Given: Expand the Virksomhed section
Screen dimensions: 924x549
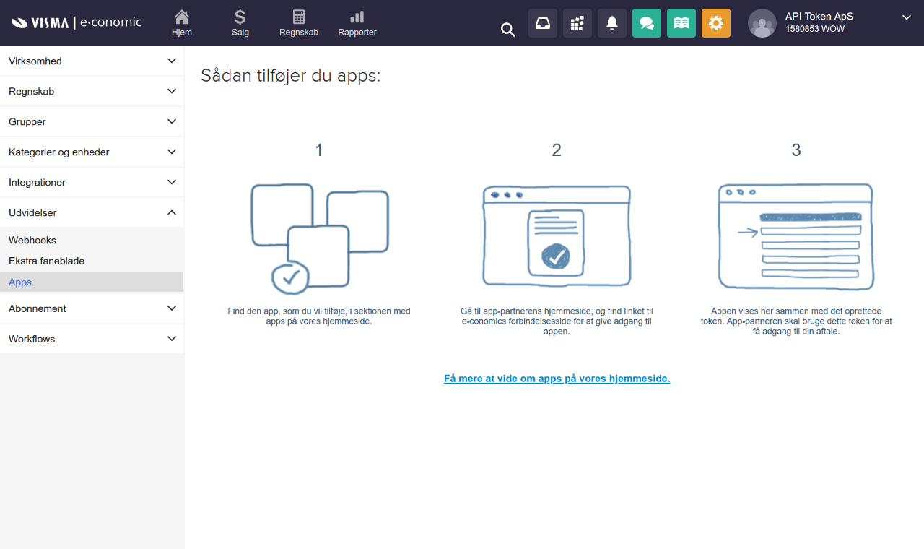Looking at the screenshot, I should [x=92, y=61].
